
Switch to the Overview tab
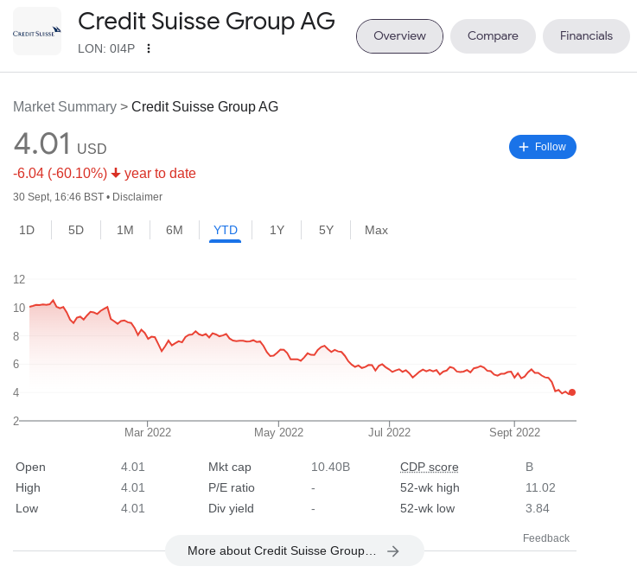pyautogui.click(x=400, y=35)
